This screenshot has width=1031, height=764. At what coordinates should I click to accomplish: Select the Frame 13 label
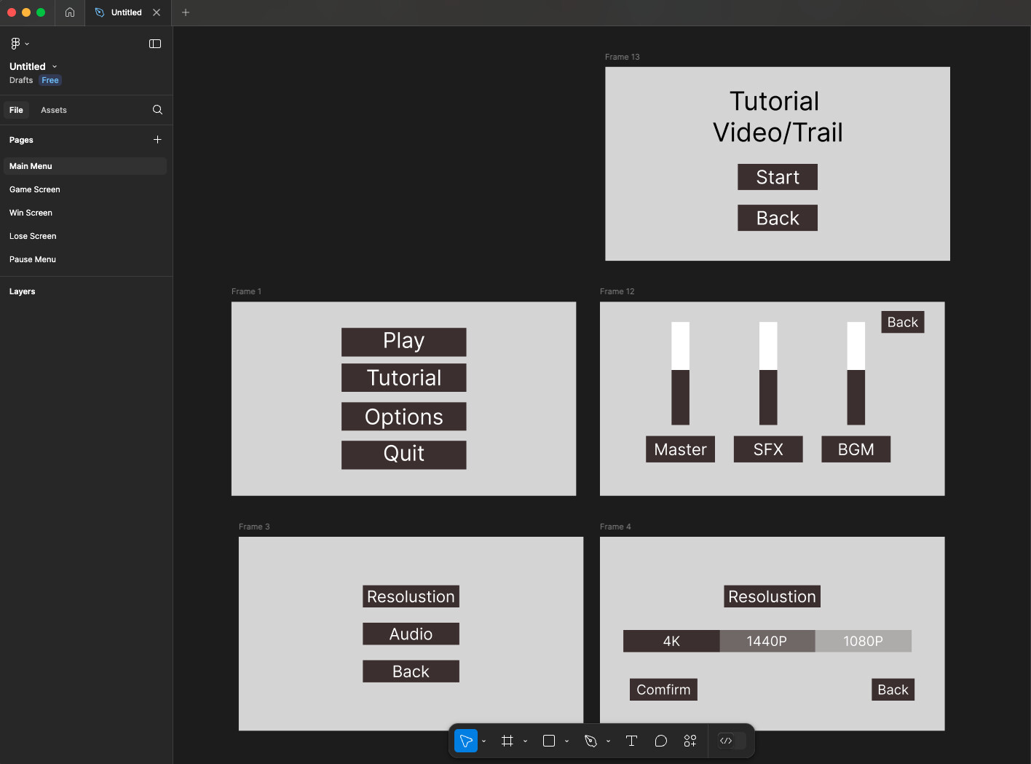[623, 57]
